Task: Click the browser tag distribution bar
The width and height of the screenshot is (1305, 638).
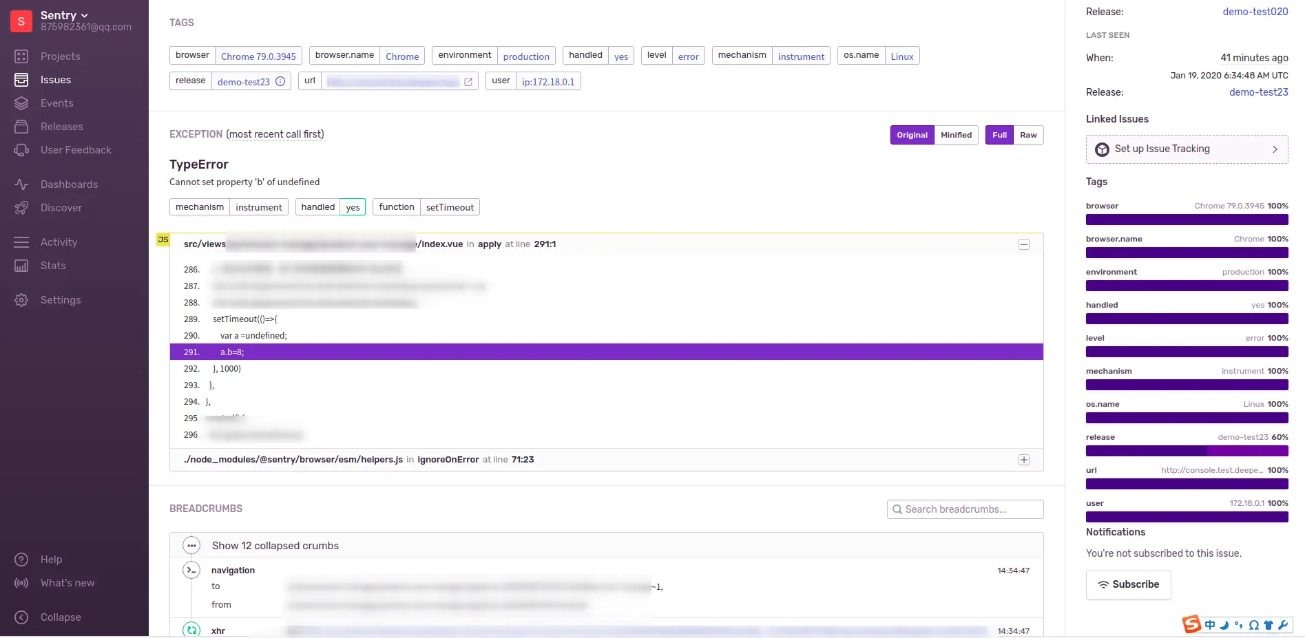Action: [x=1187, y=220]
